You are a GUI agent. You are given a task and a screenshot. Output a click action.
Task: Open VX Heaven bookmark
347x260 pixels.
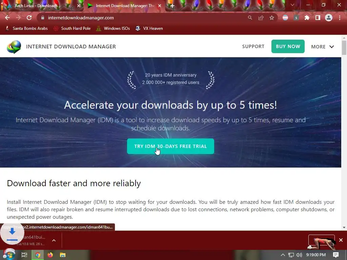(x=149, y=28)
